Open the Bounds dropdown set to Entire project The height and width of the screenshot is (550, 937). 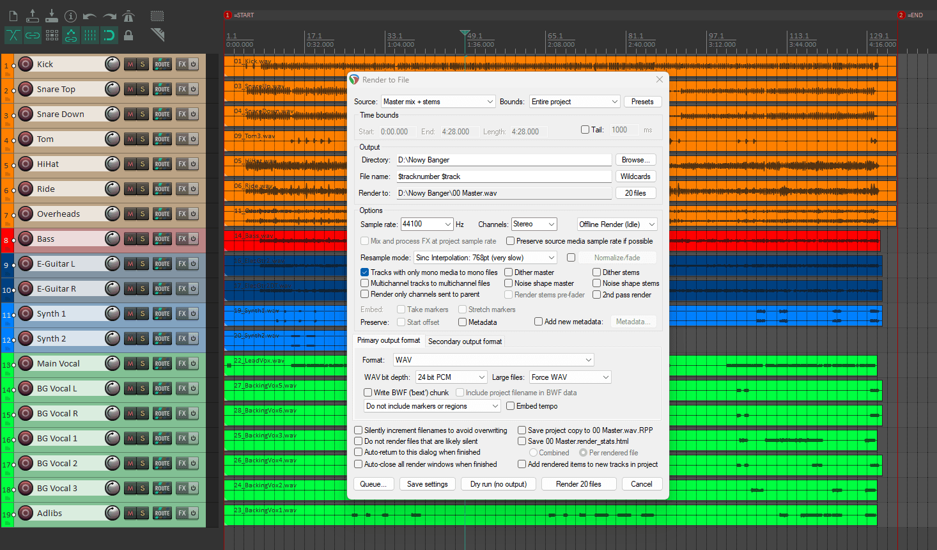click(575, 102)
